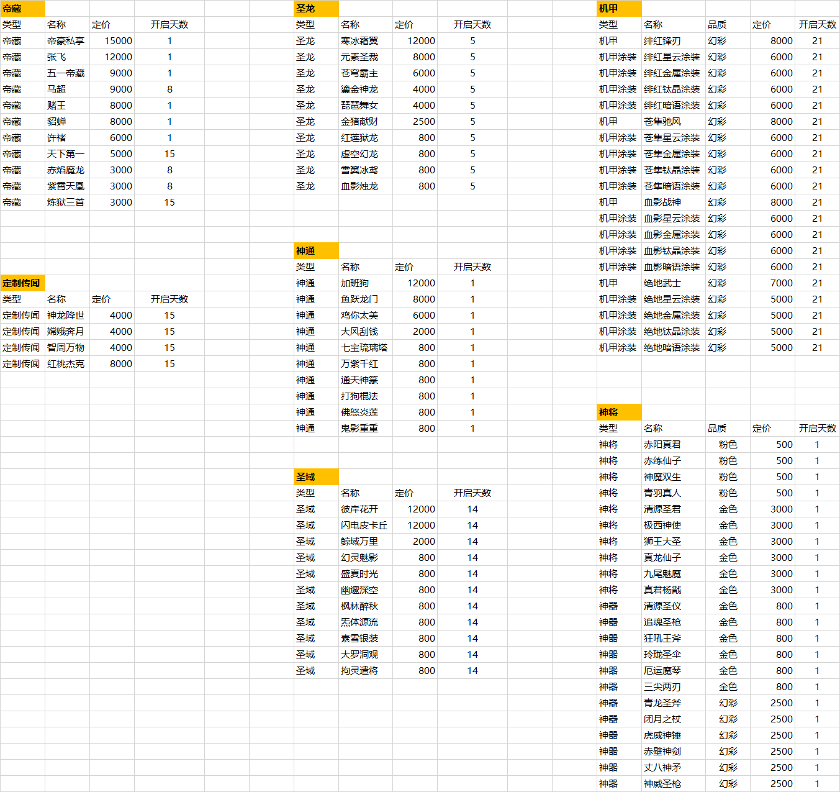This screenshot has height=792, width=840.
Task: Click the orange 定制传闻 section title
Action: [22, 283]
